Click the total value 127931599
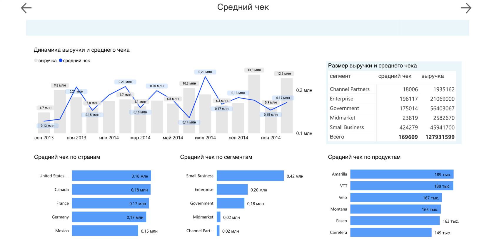Screen dimensions: 494x252 (x=440, y=137)
